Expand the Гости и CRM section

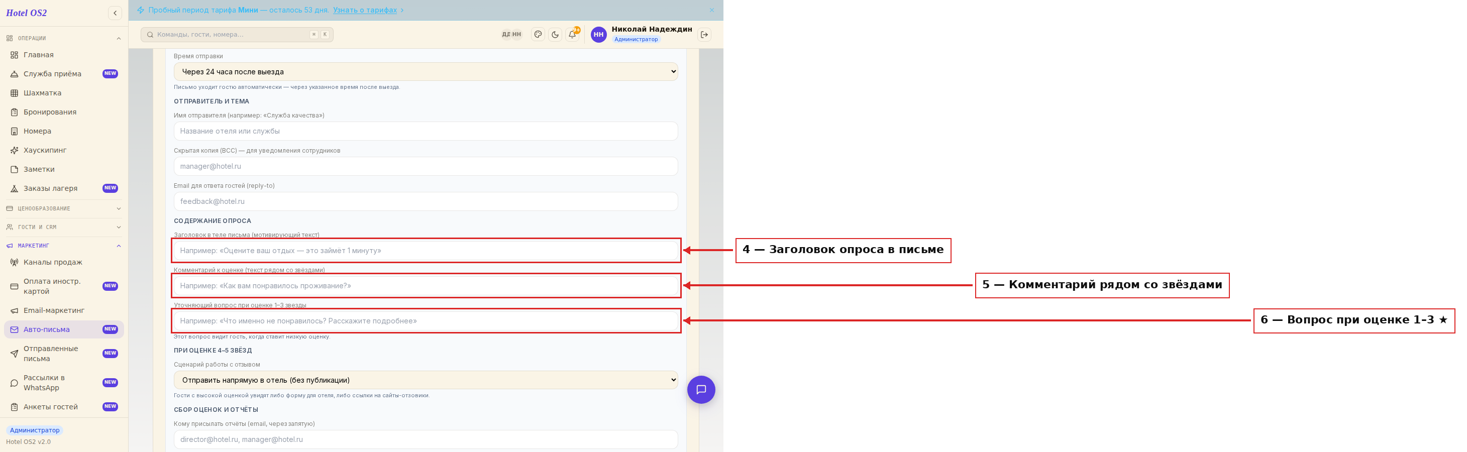(x=64, y=227)
